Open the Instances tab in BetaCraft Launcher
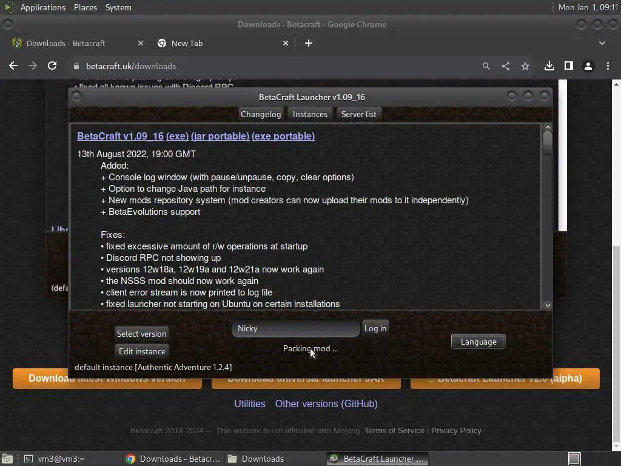The image size is (621, 466). coord(310,114)
